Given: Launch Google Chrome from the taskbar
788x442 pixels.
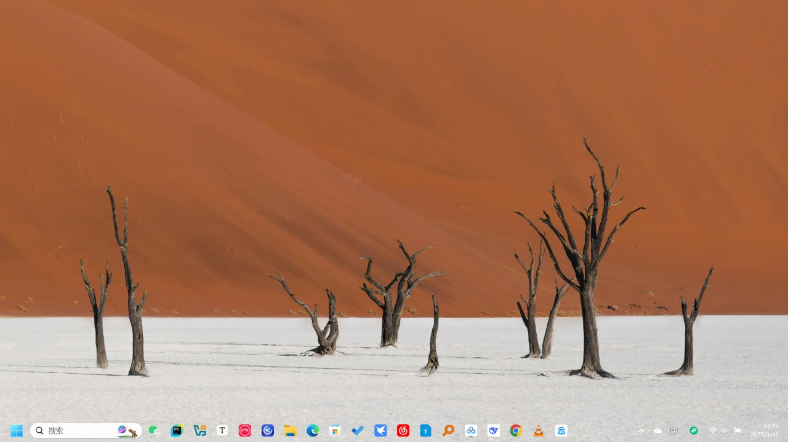Looking at the screenshot, I should coord(516,430).
